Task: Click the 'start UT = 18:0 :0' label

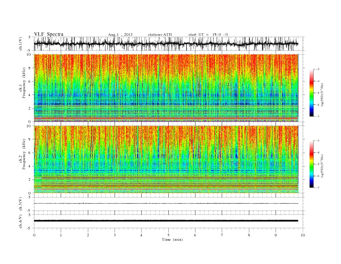Action: tap(208, 35)
